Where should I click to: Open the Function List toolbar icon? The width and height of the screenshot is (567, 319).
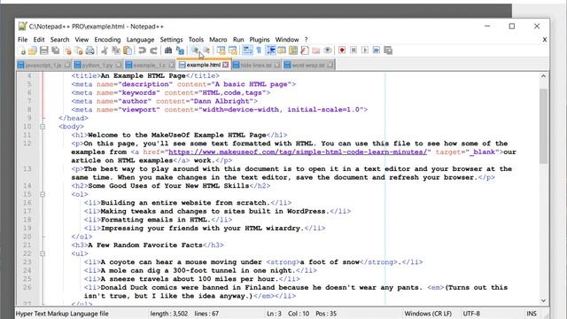point(305,51)
